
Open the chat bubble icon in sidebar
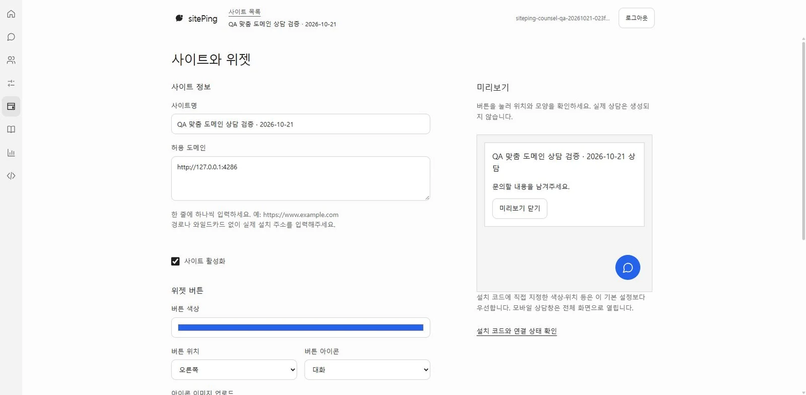(x=11, y=37)
